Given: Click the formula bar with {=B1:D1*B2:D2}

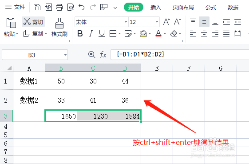Looking at the screenshot, I should (x=180, y=55).
